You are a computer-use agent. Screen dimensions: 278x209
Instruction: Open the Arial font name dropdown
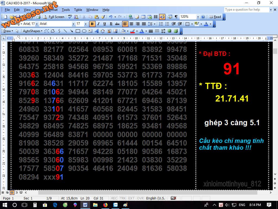tap(73, 24)
